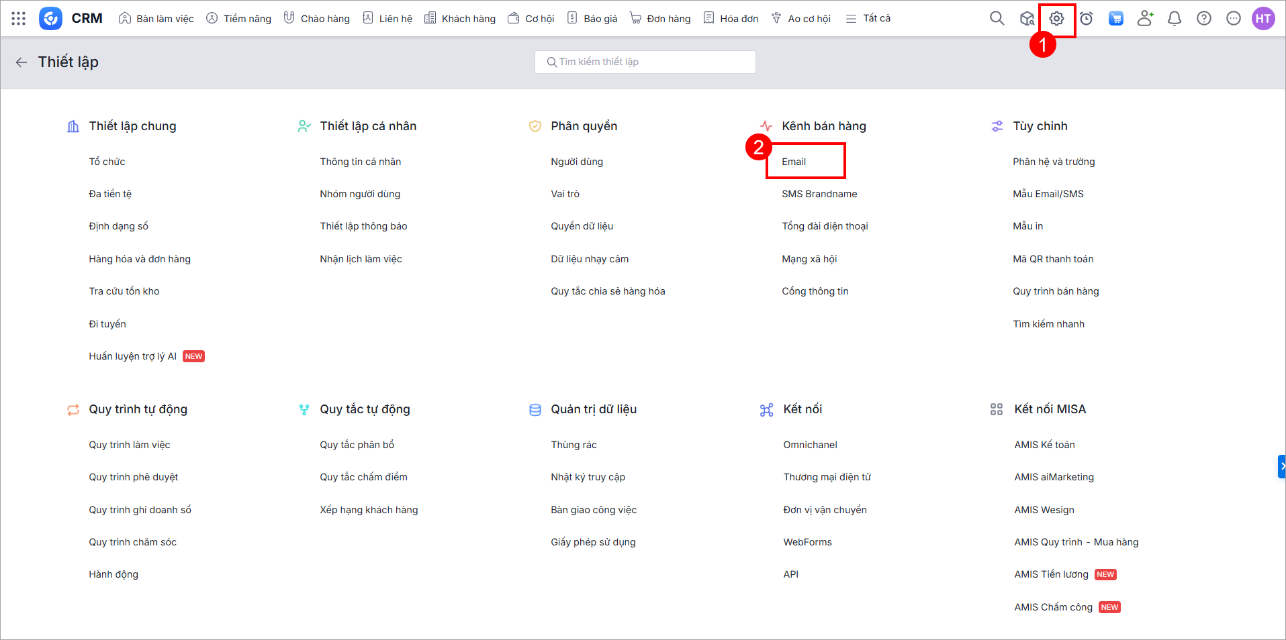This screenshot has width=1286, height=640.
Task: Expand the blue side panel arrow
Action: (x=1281, y=466)
